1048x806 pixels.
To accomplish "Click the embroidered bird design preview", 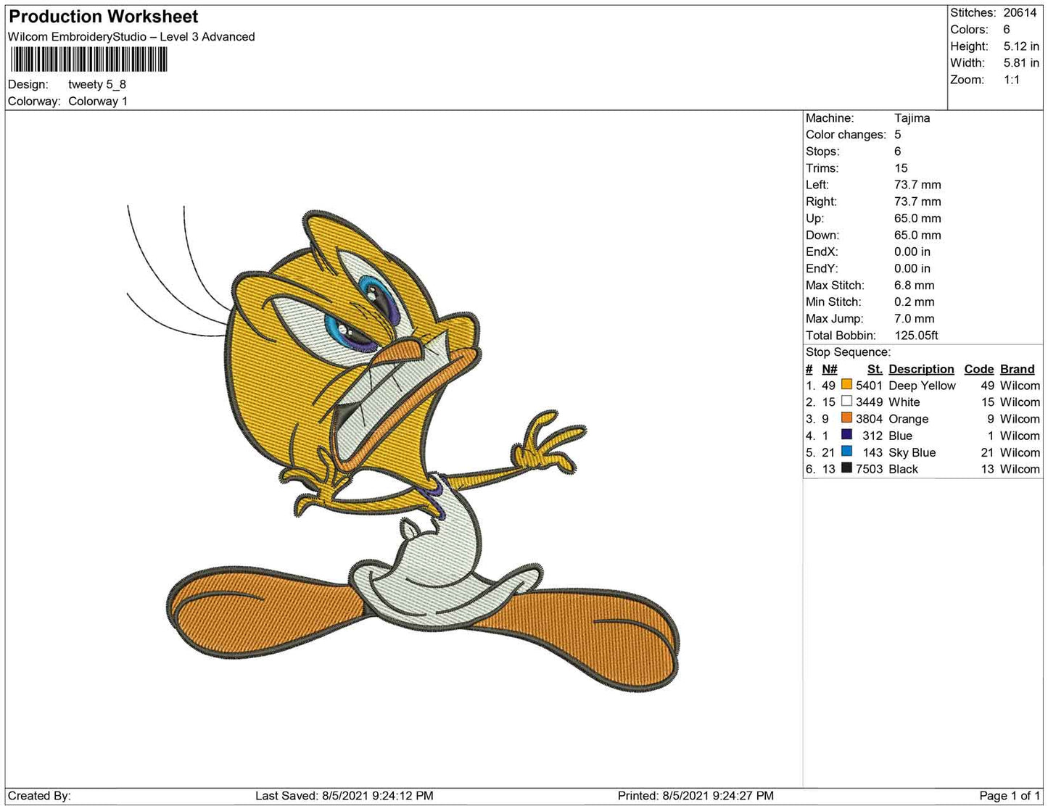I will 403,449.
